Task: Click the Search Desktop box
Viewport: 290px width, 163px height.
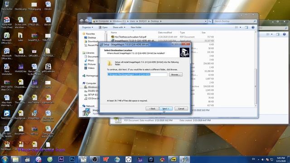Action: 235,21
